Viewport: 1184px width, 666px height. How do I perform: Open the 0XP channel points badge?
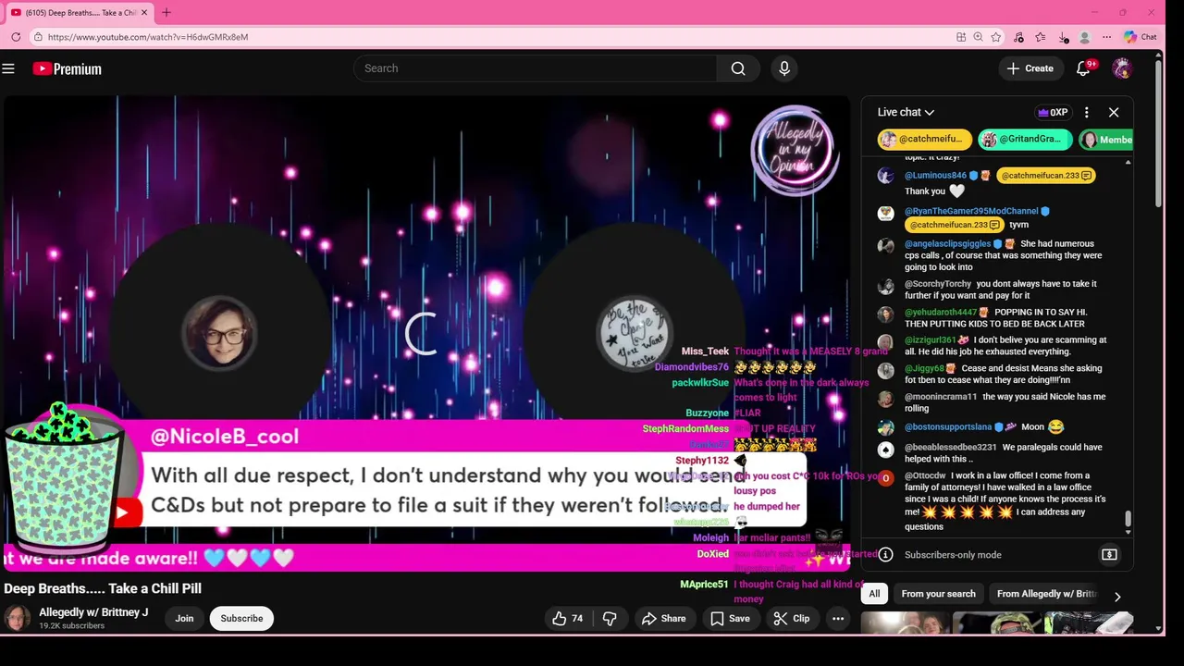click(x=1054, y=112)
